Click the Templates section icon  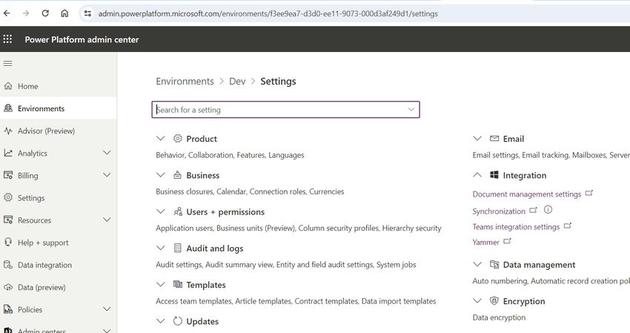click(178, 284)
